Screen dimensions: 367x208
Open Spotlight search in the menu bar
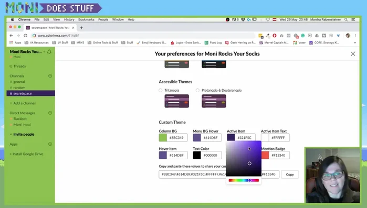coord(345,19)
